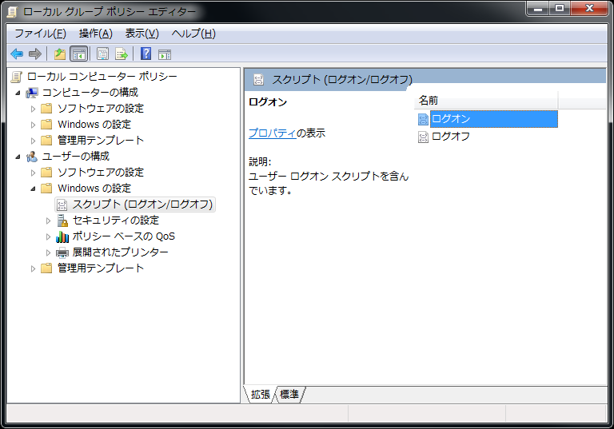
Task: Click the scripts icon in the tree
Action: [x=62, y=205]
